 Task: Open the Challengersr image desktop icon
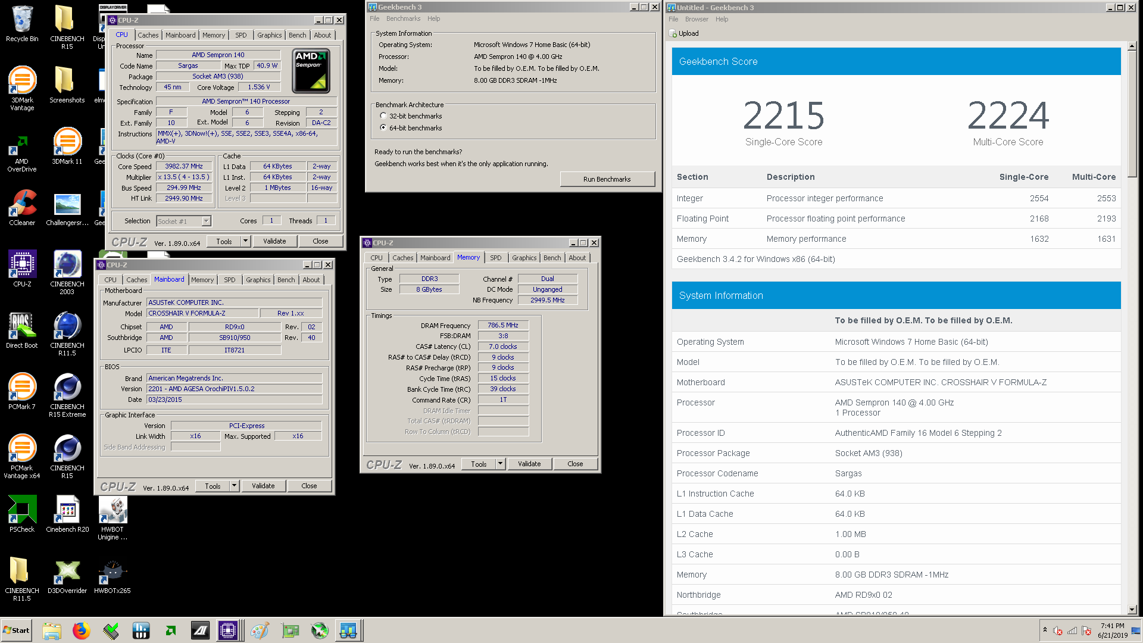coord(67,208)
